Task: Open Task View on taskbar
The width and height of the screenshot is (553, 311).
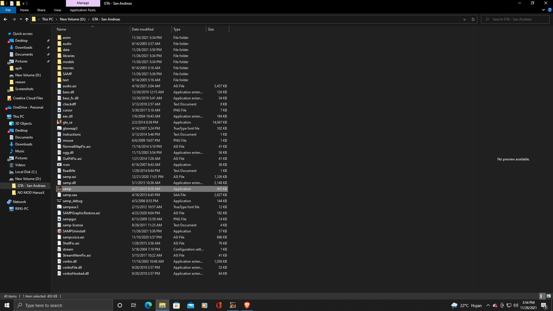Action: pos(133,305)
